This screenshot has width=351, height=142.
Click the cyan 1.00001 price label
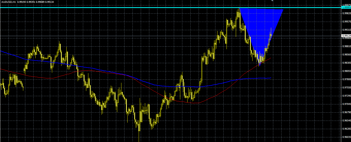[x=346, y=8]
